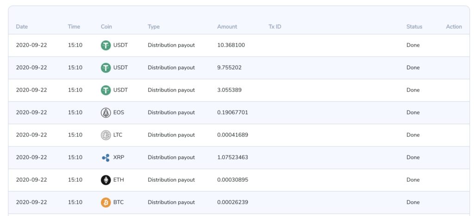Click the USDT icon in the 3.055389 row

click(x=106, y=90)
